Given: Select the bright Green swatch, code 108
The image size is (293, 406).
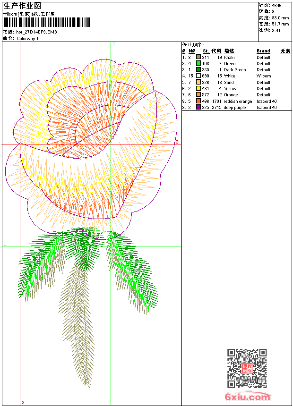Looking at the screenshot, I should click(198, 63).
